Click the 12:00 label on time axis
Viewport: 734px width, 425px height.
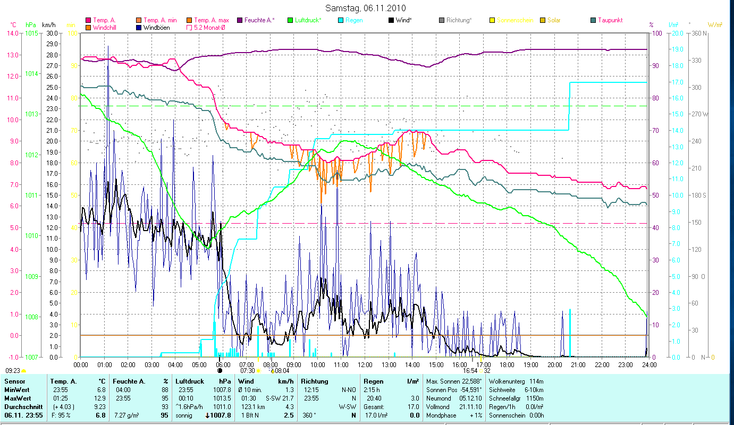click(365, 364)
